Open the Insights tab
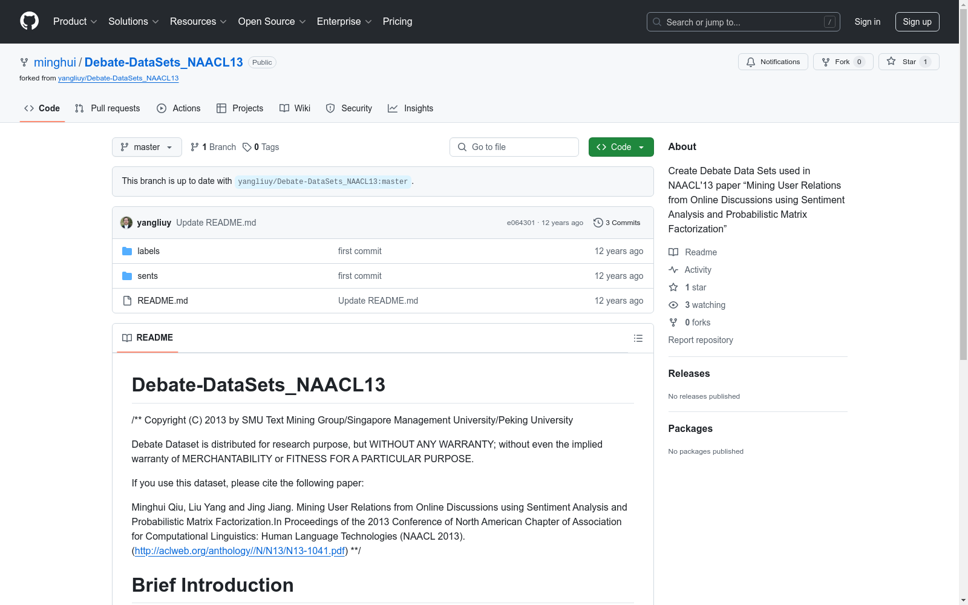Screen dimensions: 968x605 (x=411, y=108)
